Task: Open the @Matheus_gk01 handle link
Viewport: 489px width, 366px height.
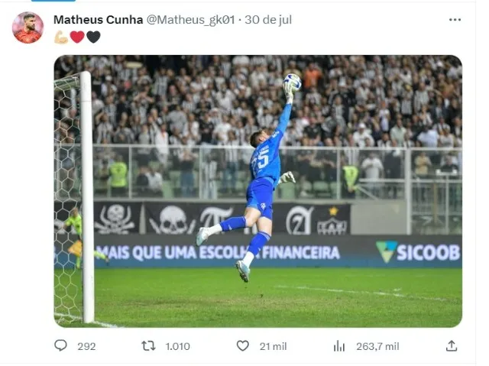Action: pos(190,20)
